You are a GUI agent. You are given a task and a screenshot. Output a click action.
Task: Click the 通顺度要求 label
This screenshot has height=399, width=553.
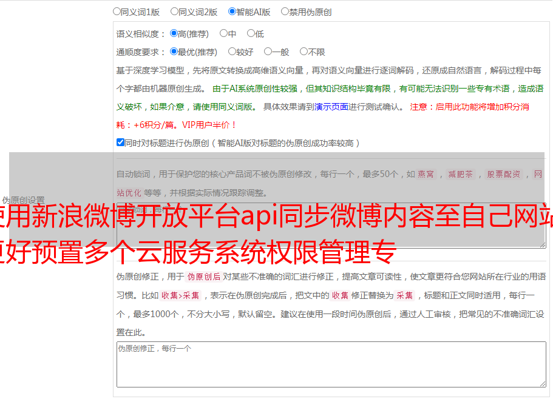click(140, 53)
